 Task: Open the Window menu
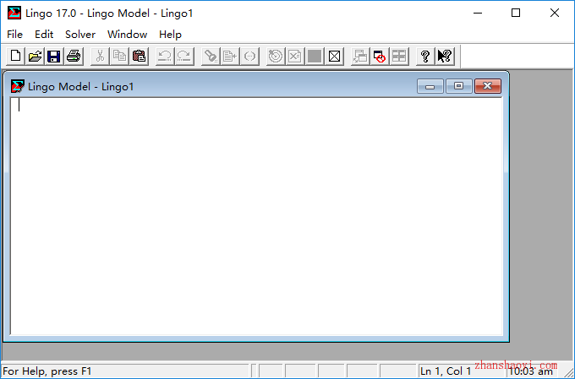click(127, 35)
